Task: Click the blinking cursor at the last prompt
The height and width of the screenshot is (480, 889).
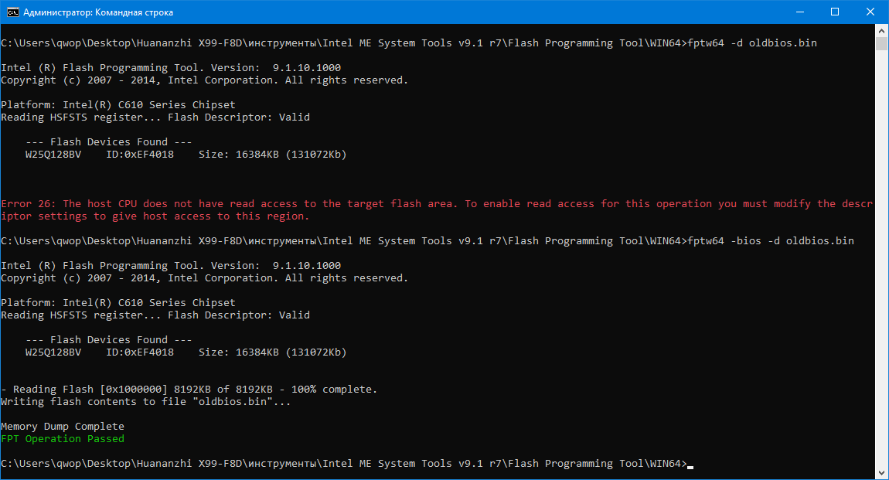Action: click(x=690, y=465)
